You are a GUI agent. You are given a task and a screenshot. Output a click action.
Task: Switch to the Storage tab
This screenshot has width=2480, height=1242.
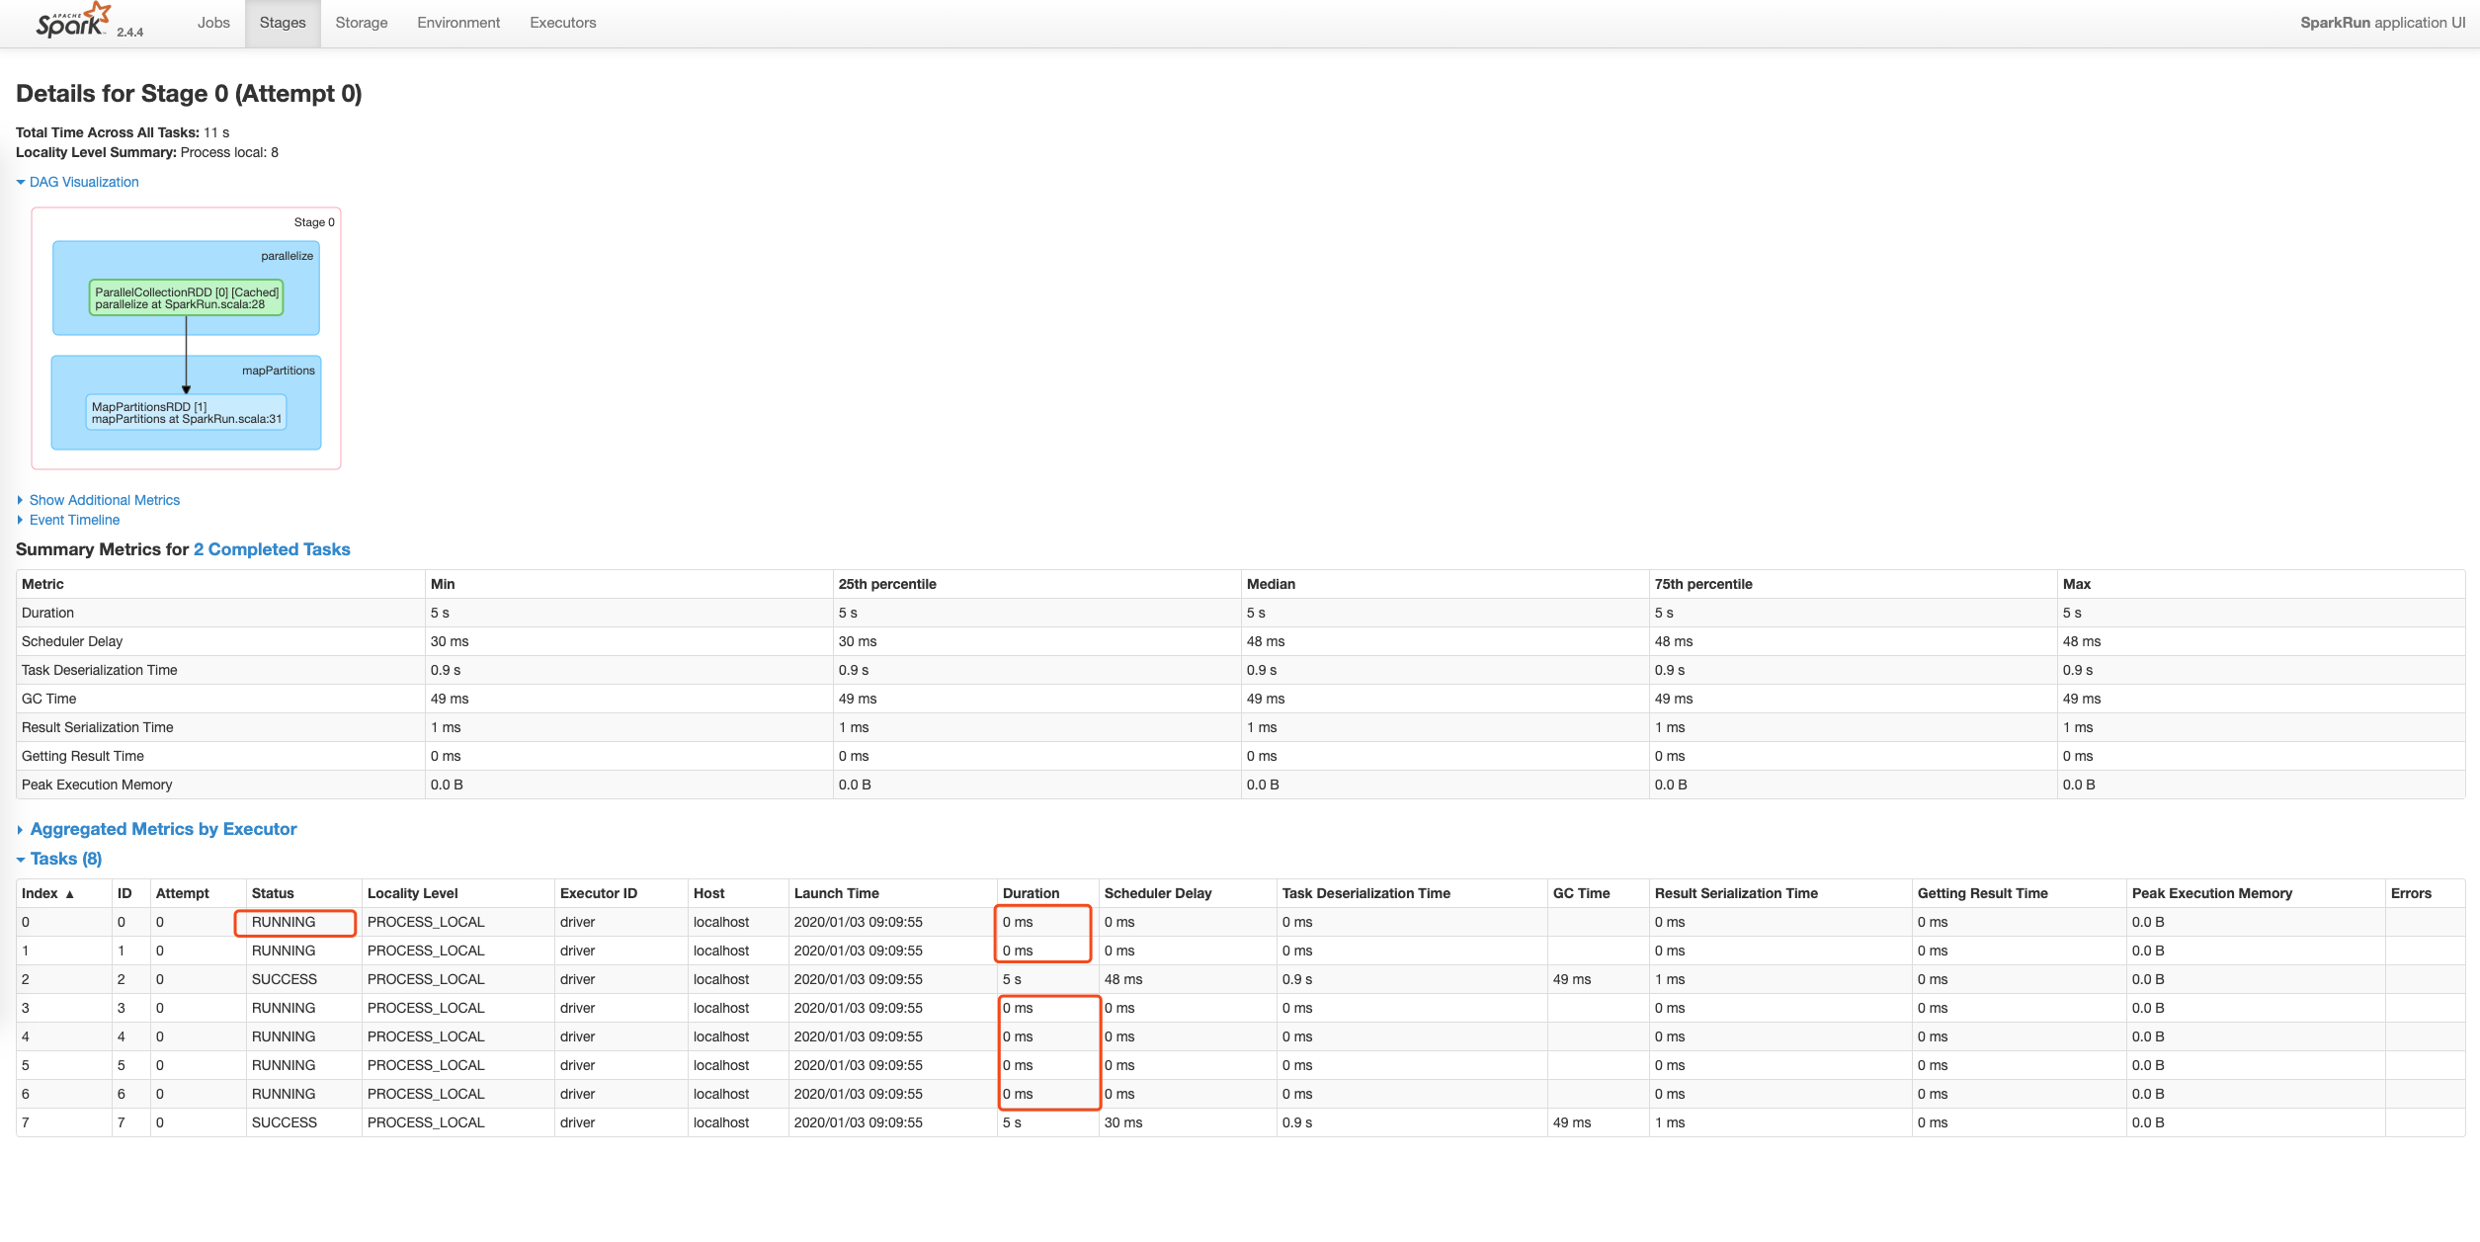361,23
